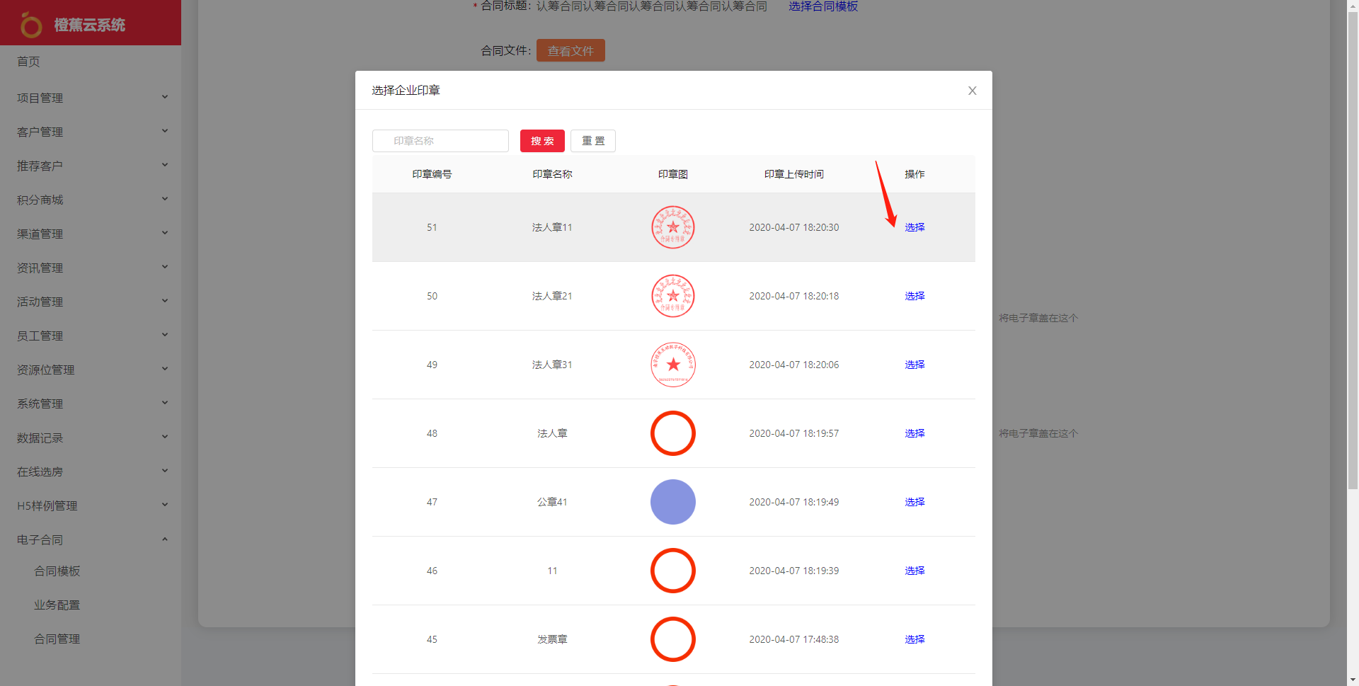
Task: Choose 选择 for seal number 48
Action: (914, 433)
